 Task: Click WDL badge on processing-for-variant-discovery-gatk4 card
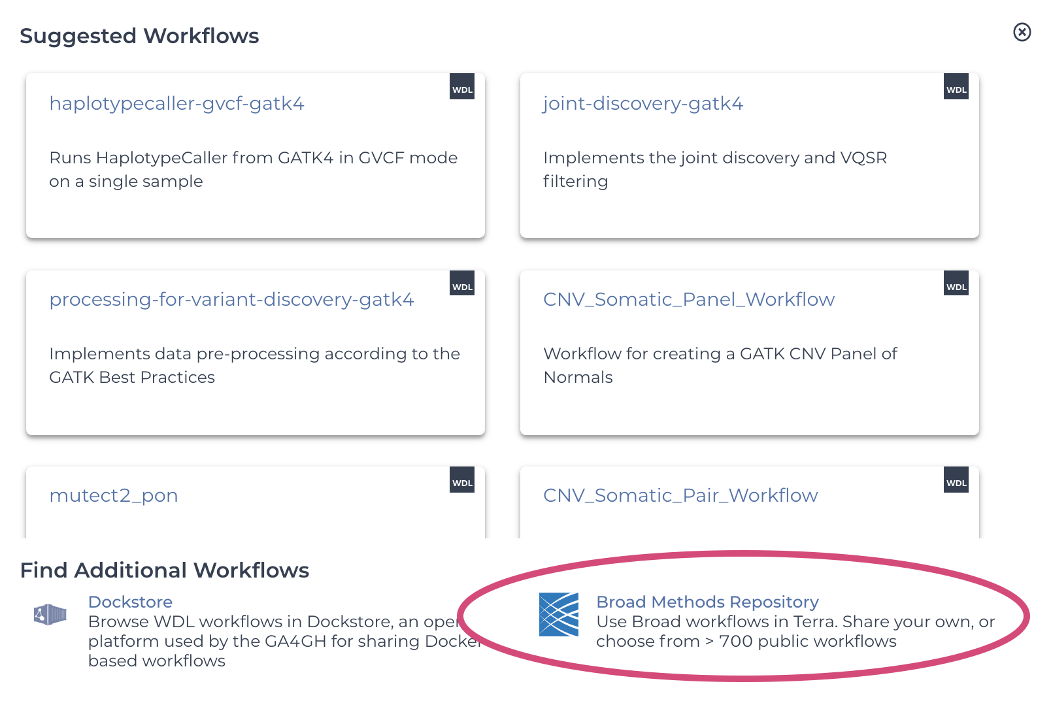point(462,284)
